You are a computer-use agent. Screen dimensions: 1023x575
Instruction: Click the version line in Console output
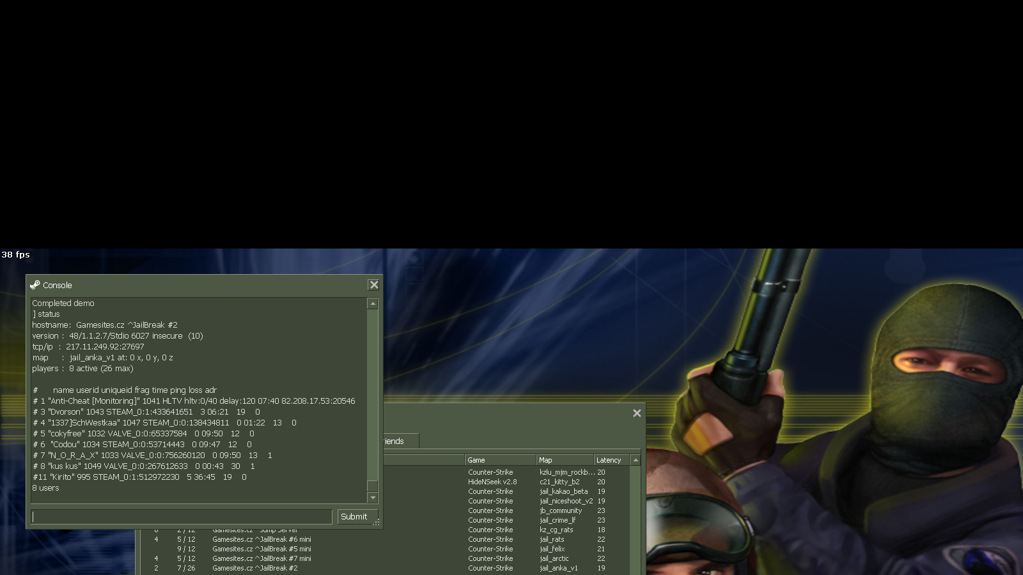pos(118,336)
